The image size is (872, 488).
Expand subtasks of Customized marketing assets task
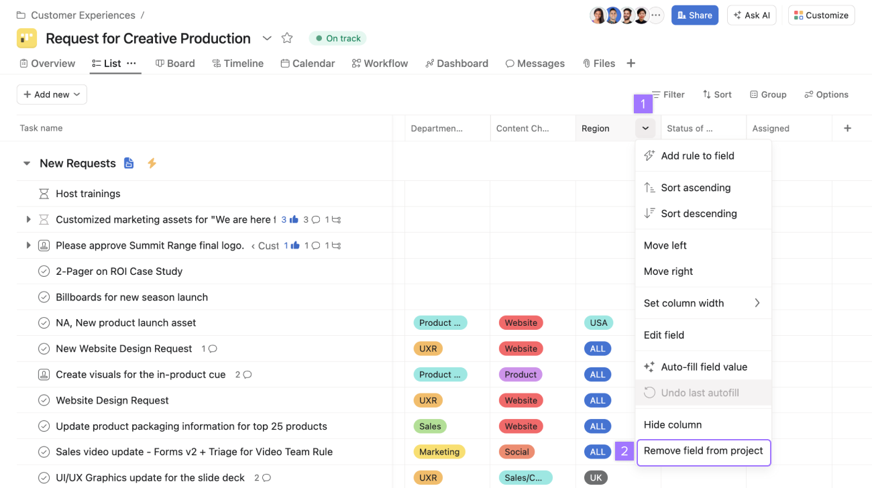(x=28, y=219)
